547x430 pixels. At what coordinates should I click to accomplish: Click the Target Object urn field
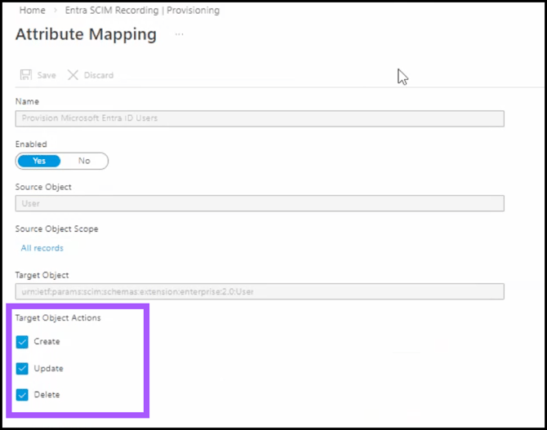[260, 292]
